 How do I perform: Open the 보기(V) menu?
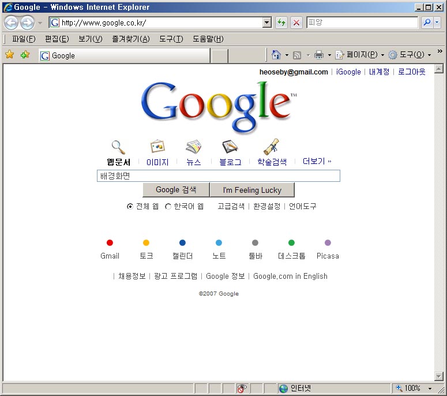tap(91, 39)
